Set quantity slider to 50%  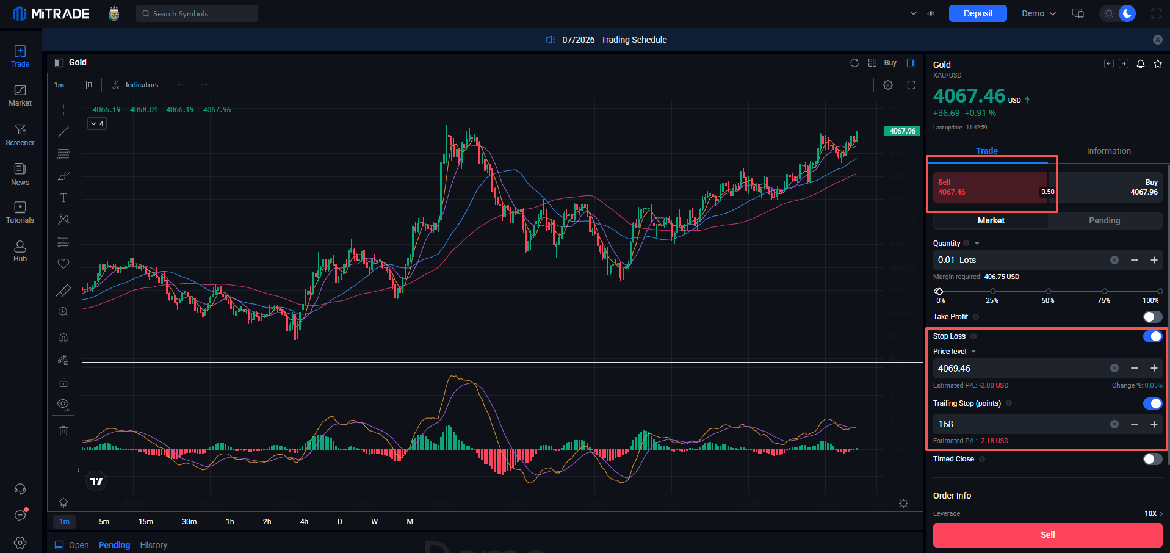click(x=1048, y=292)
